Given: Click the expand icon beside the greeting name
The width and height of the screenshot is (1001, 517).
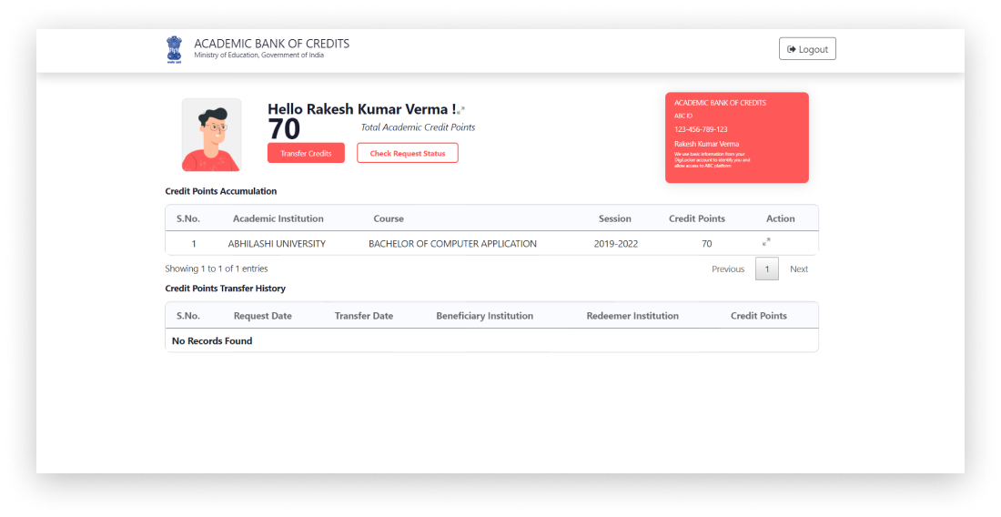Looking at the screenshot, I should [x=461, y=110].
